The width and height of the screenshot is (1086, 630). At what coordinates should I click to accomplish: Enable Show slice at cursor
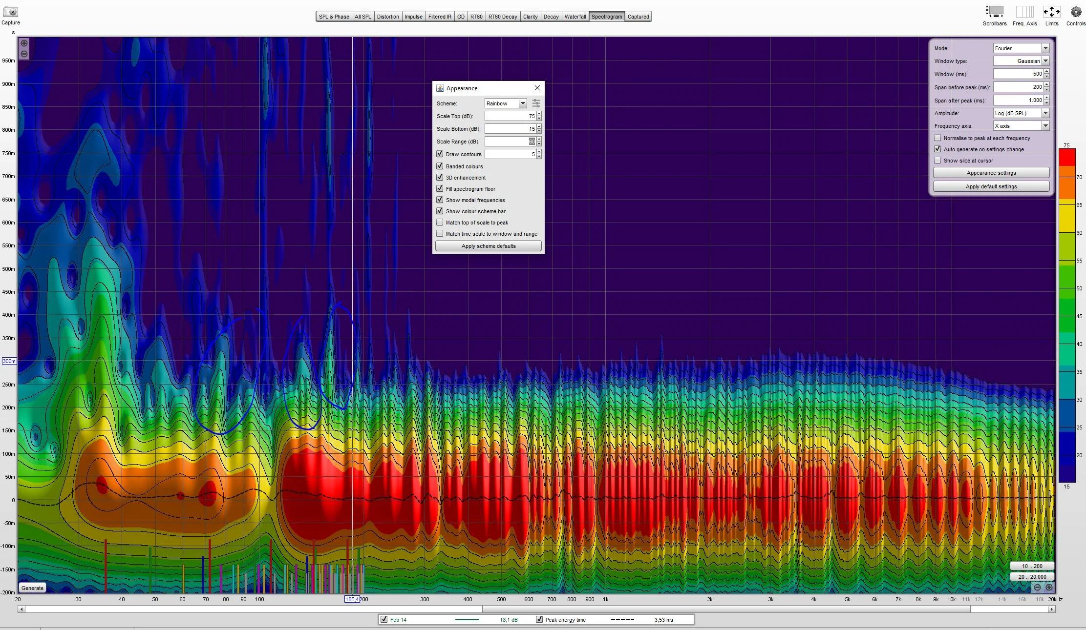[937, 160]
